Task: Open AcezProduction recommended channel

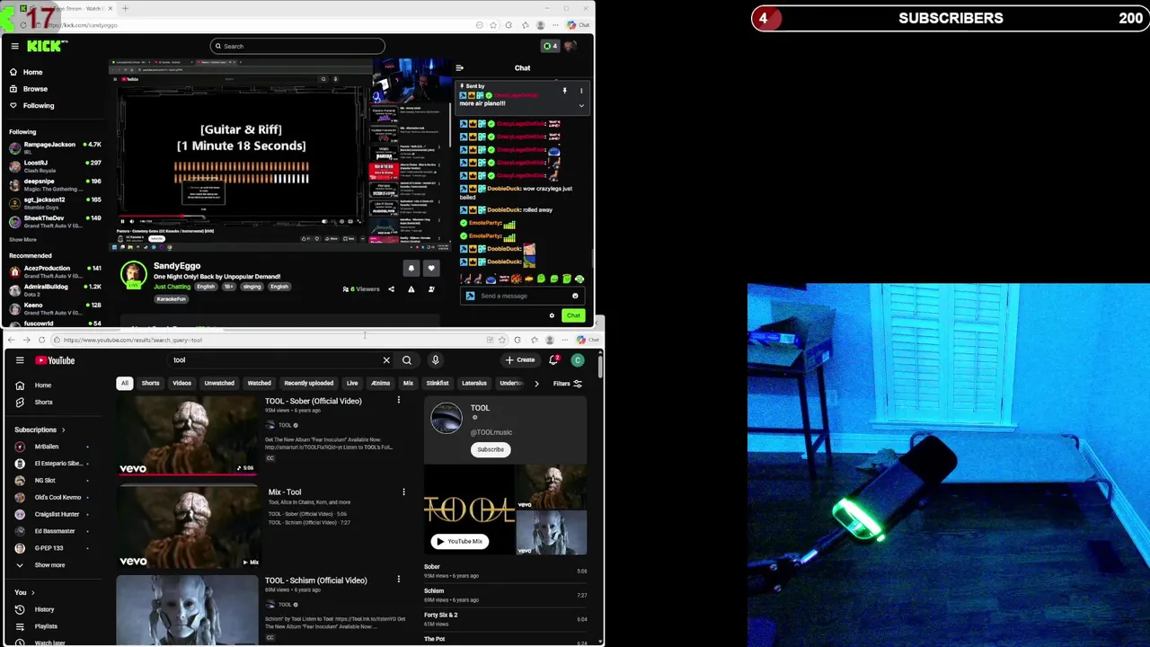Action: (x=56, y=271)
